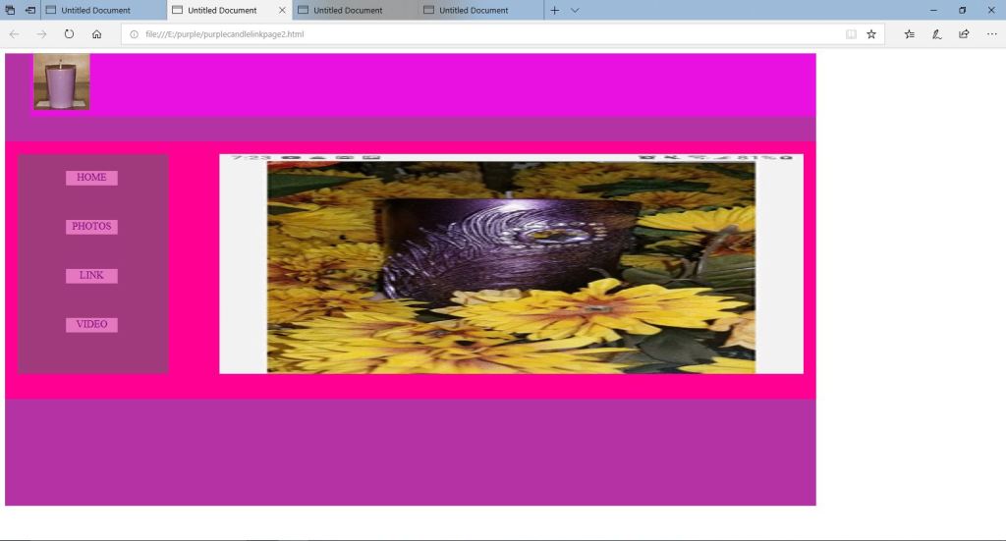Open a new tab with the plus button

tap(555, 10)
